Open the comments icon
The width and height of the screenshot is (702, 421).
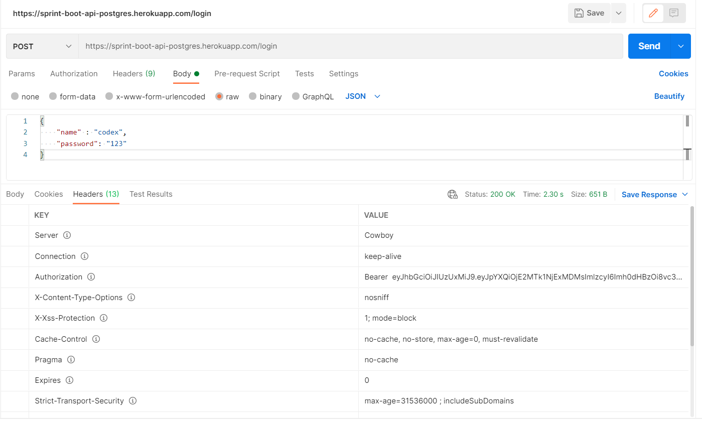click(x=674, y=14)
